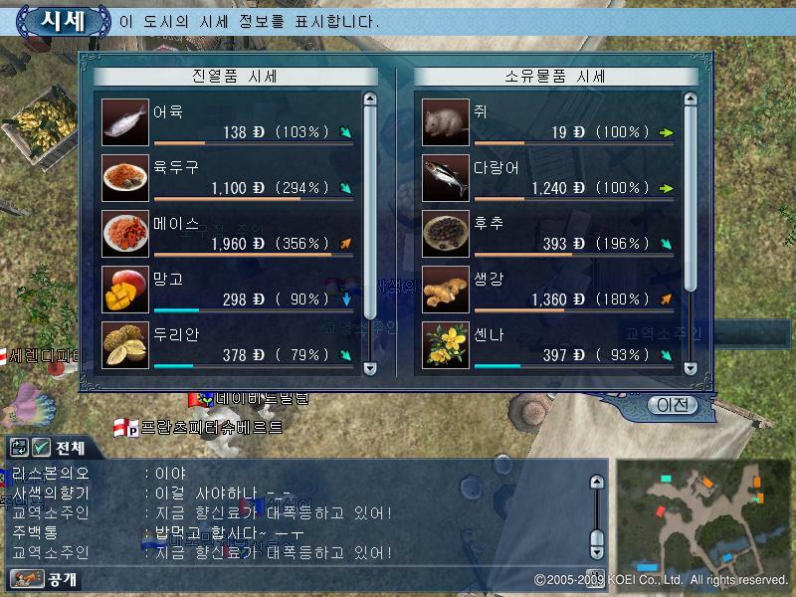Click the 다랑어 tuna icon
This screenshot has height=597, width=796.
pyautogui.click(x=445, y=178)
